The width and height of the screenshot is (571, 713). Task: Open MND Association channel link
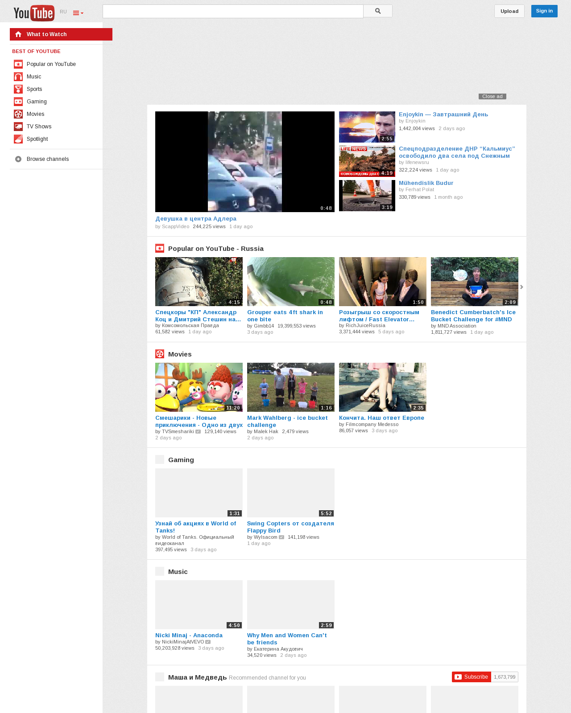457,326
